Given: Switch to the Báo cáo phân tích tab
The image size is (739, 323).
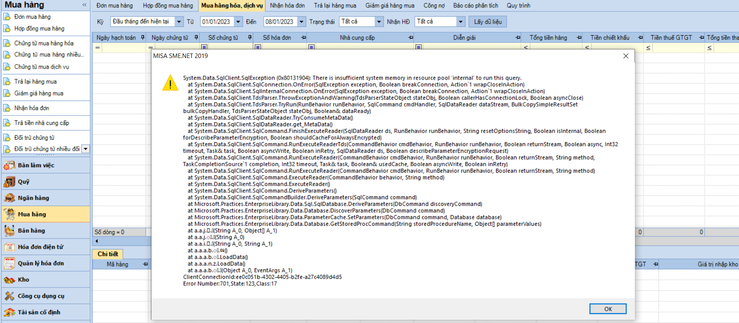Looking at the screenshot, I should [x=476, y=6].
